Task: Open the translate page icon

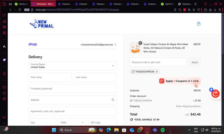Action: tap(189, 10)
